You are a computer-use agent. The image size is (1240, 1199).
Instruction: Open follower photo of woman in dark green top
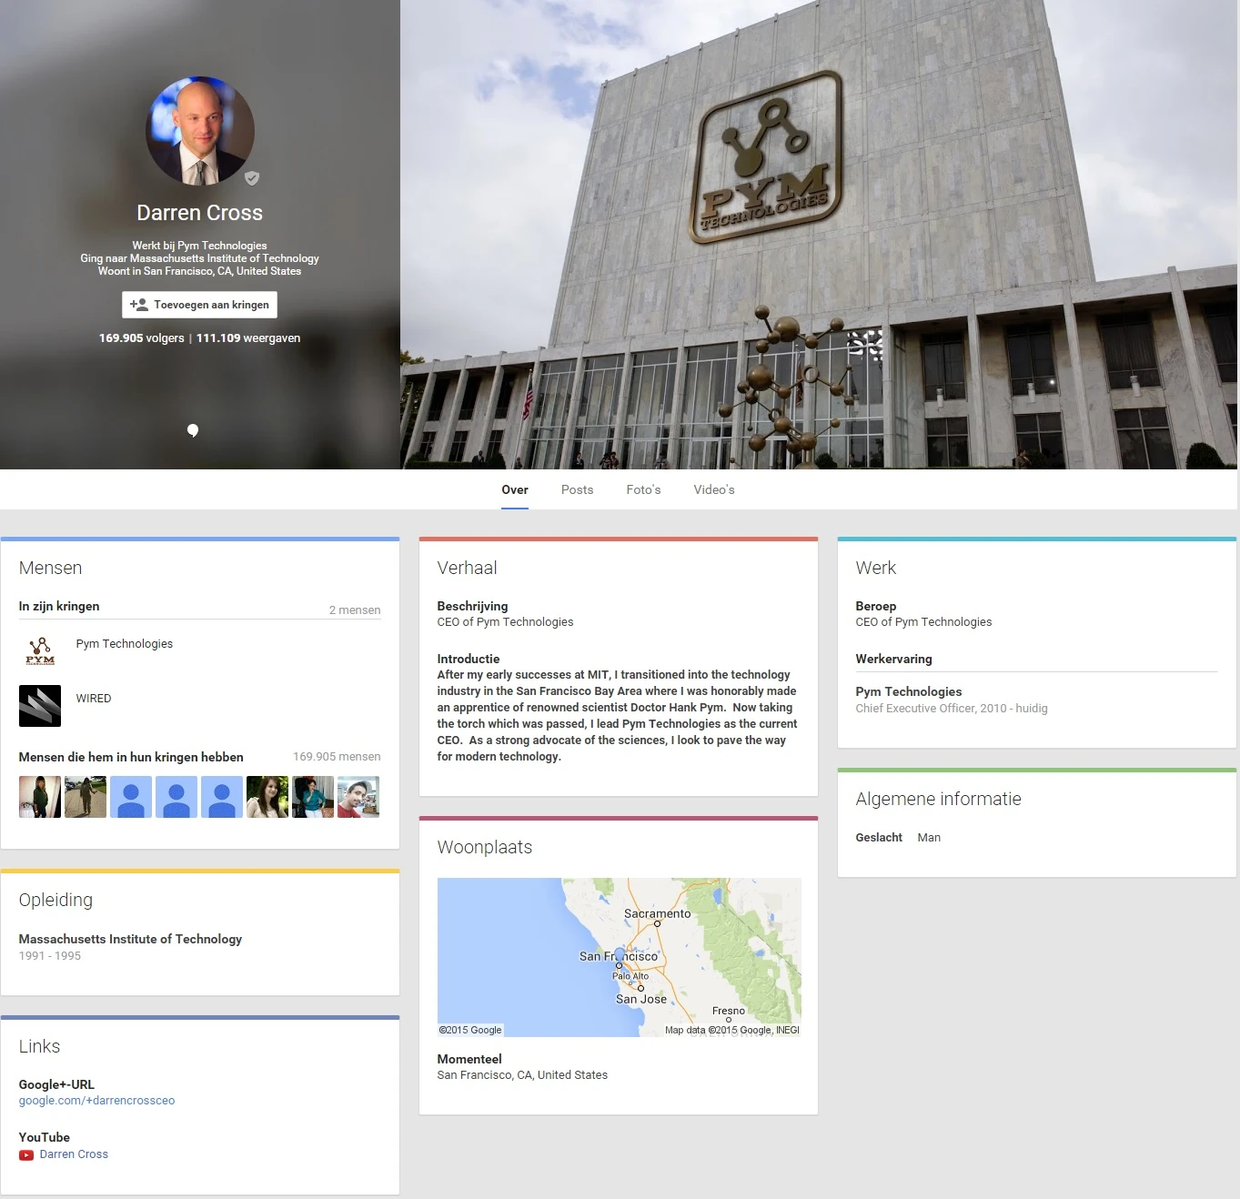click(x=40, y=797)
